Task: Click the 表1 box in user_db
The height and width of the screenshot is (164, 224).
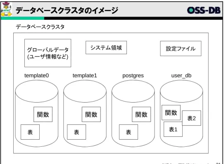Action: click(x=173, y=129)
